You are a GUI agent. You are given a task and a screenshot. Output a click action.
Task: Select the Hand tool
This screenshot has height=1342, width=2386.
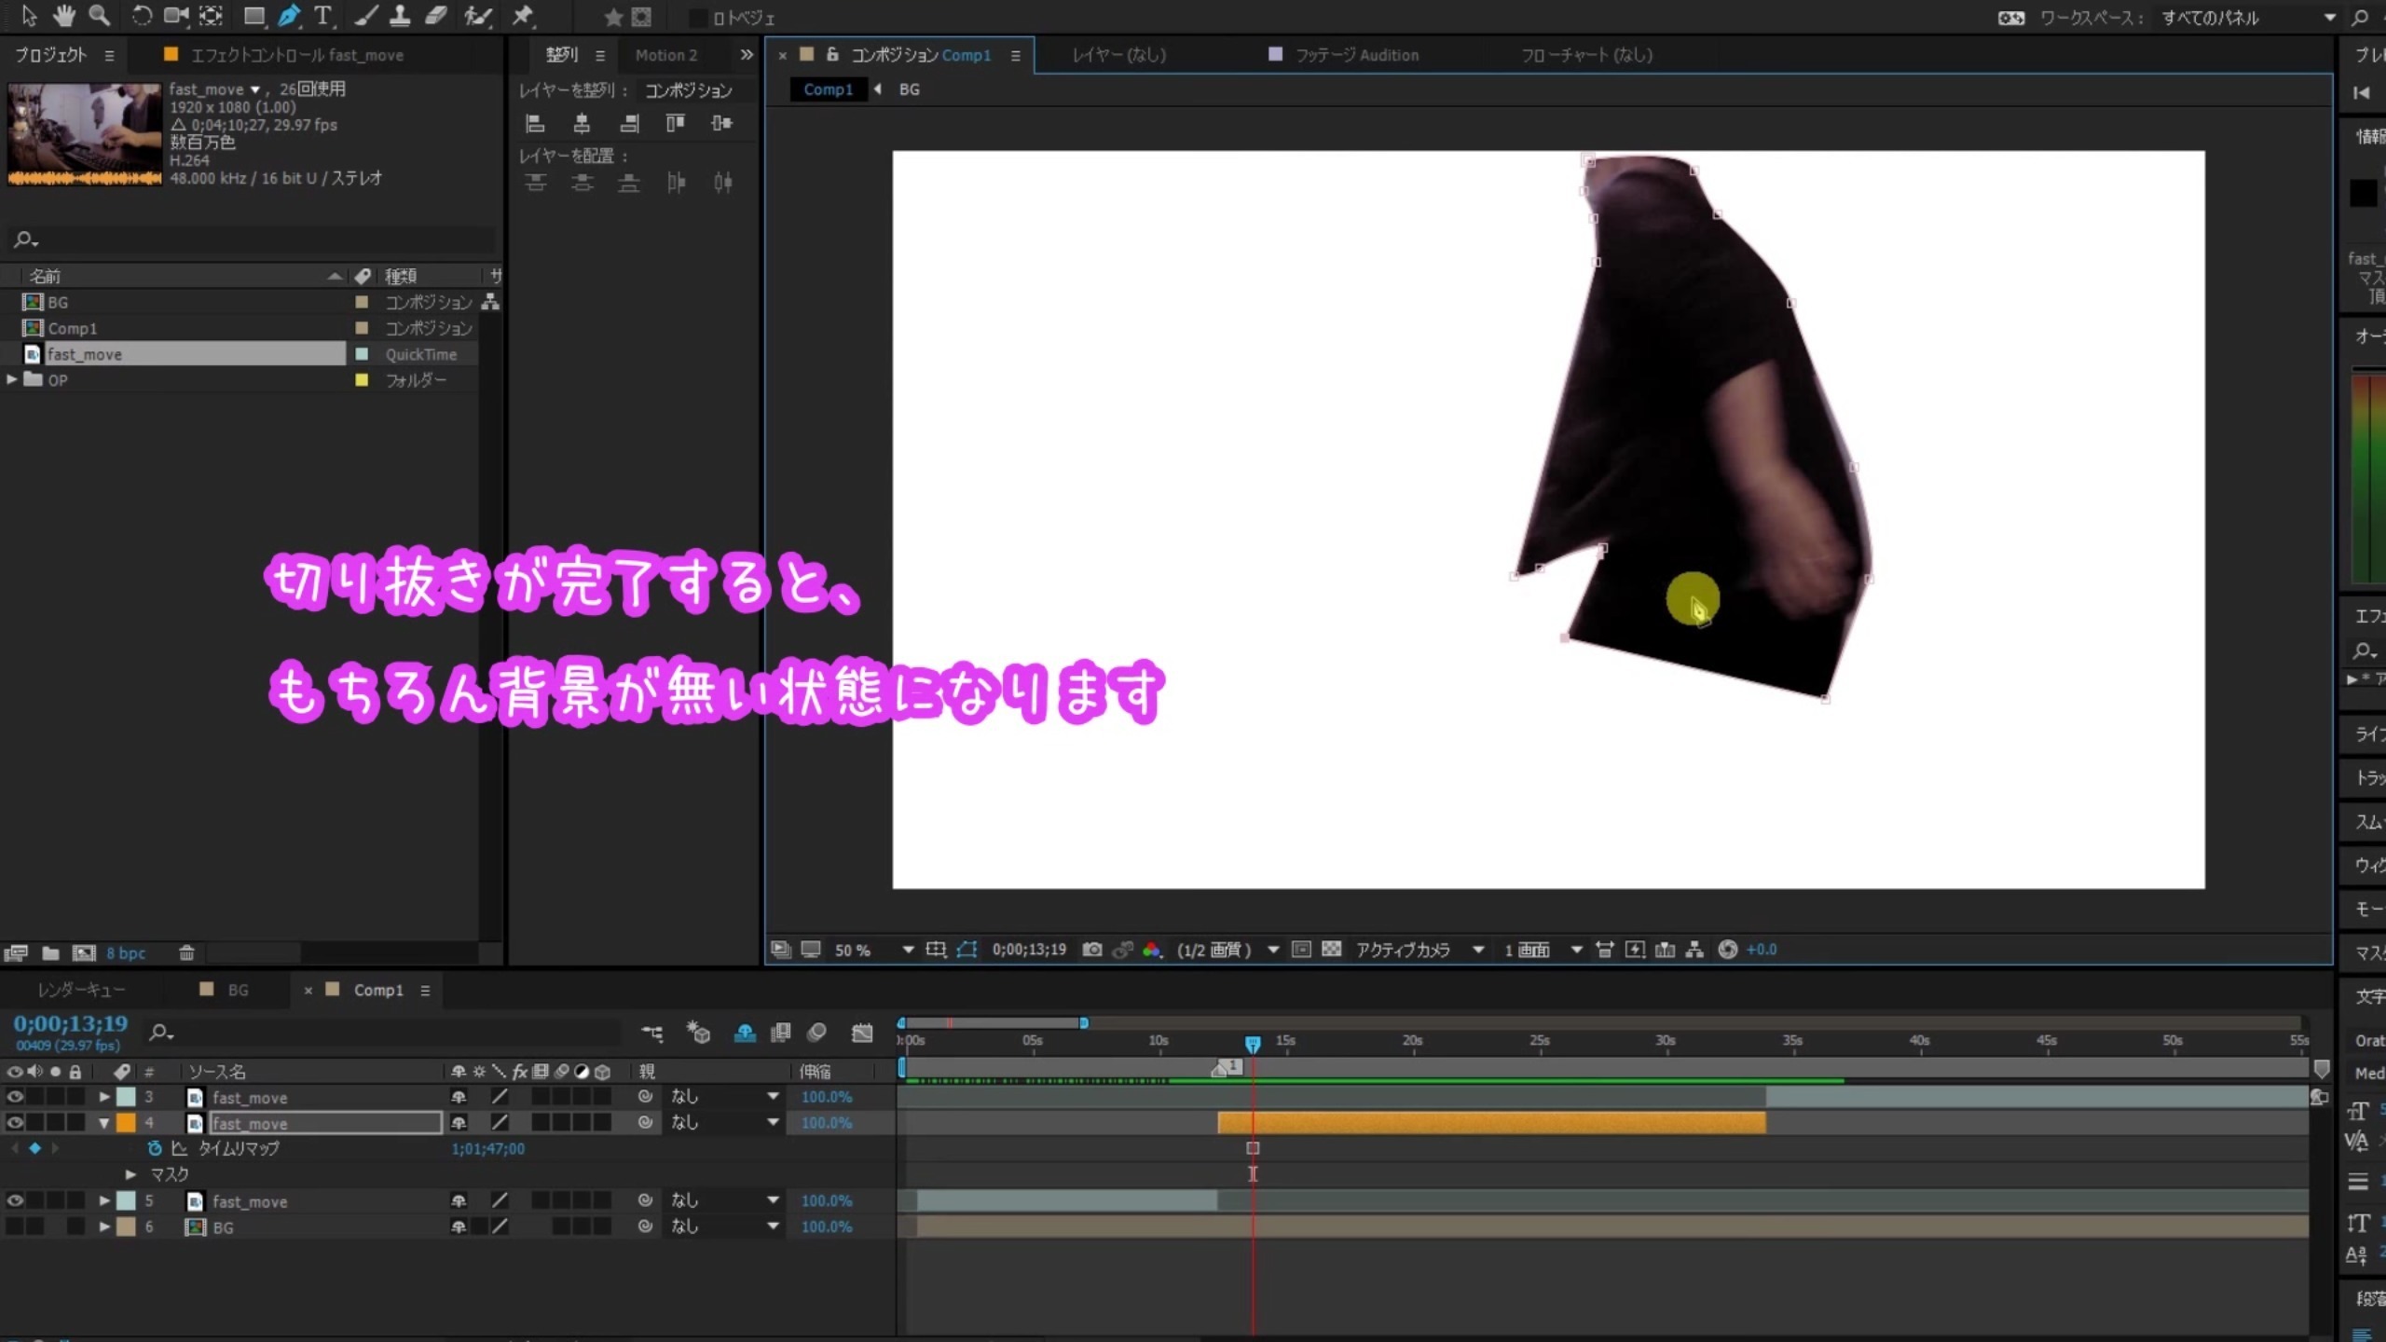pos(64,16)
